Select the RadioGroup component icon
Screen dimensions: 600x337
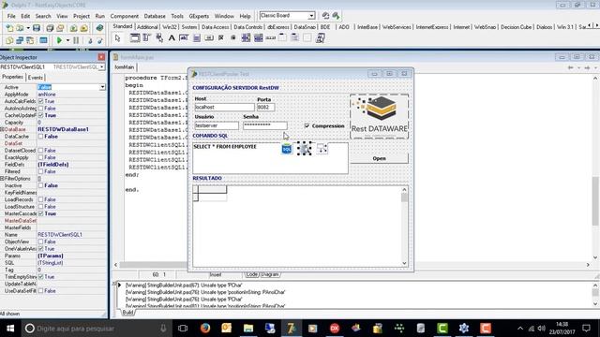(294, 37)
